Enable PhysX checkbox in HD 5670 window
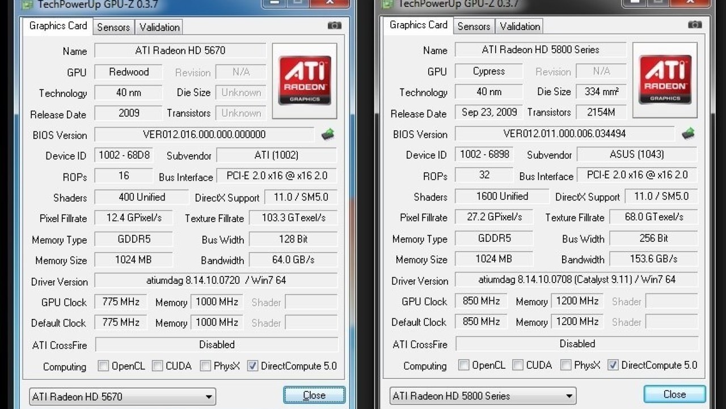 tap(205, 366)
